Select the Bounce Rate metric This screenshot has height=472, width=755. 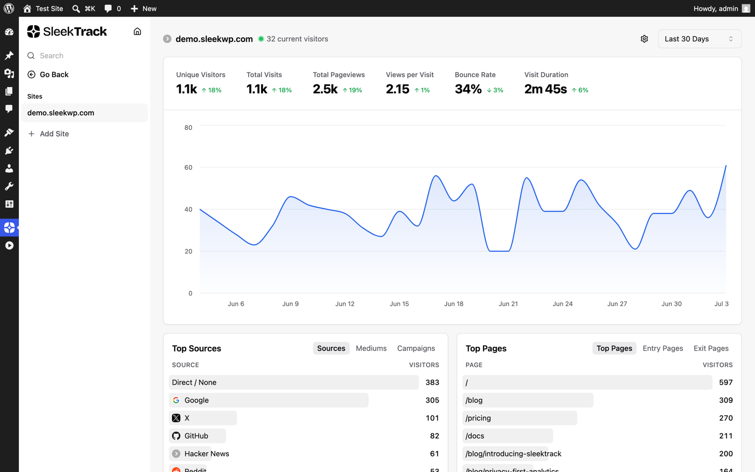(x=479, y=84)
